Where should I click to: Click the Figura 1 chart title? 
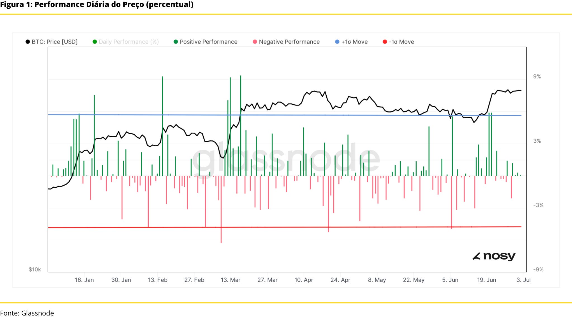[x=97, y=4]
